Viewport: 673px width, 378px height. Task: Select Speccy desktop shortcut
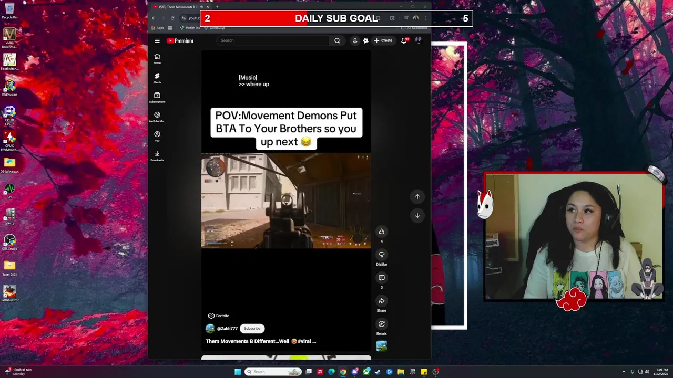[9, 216]
